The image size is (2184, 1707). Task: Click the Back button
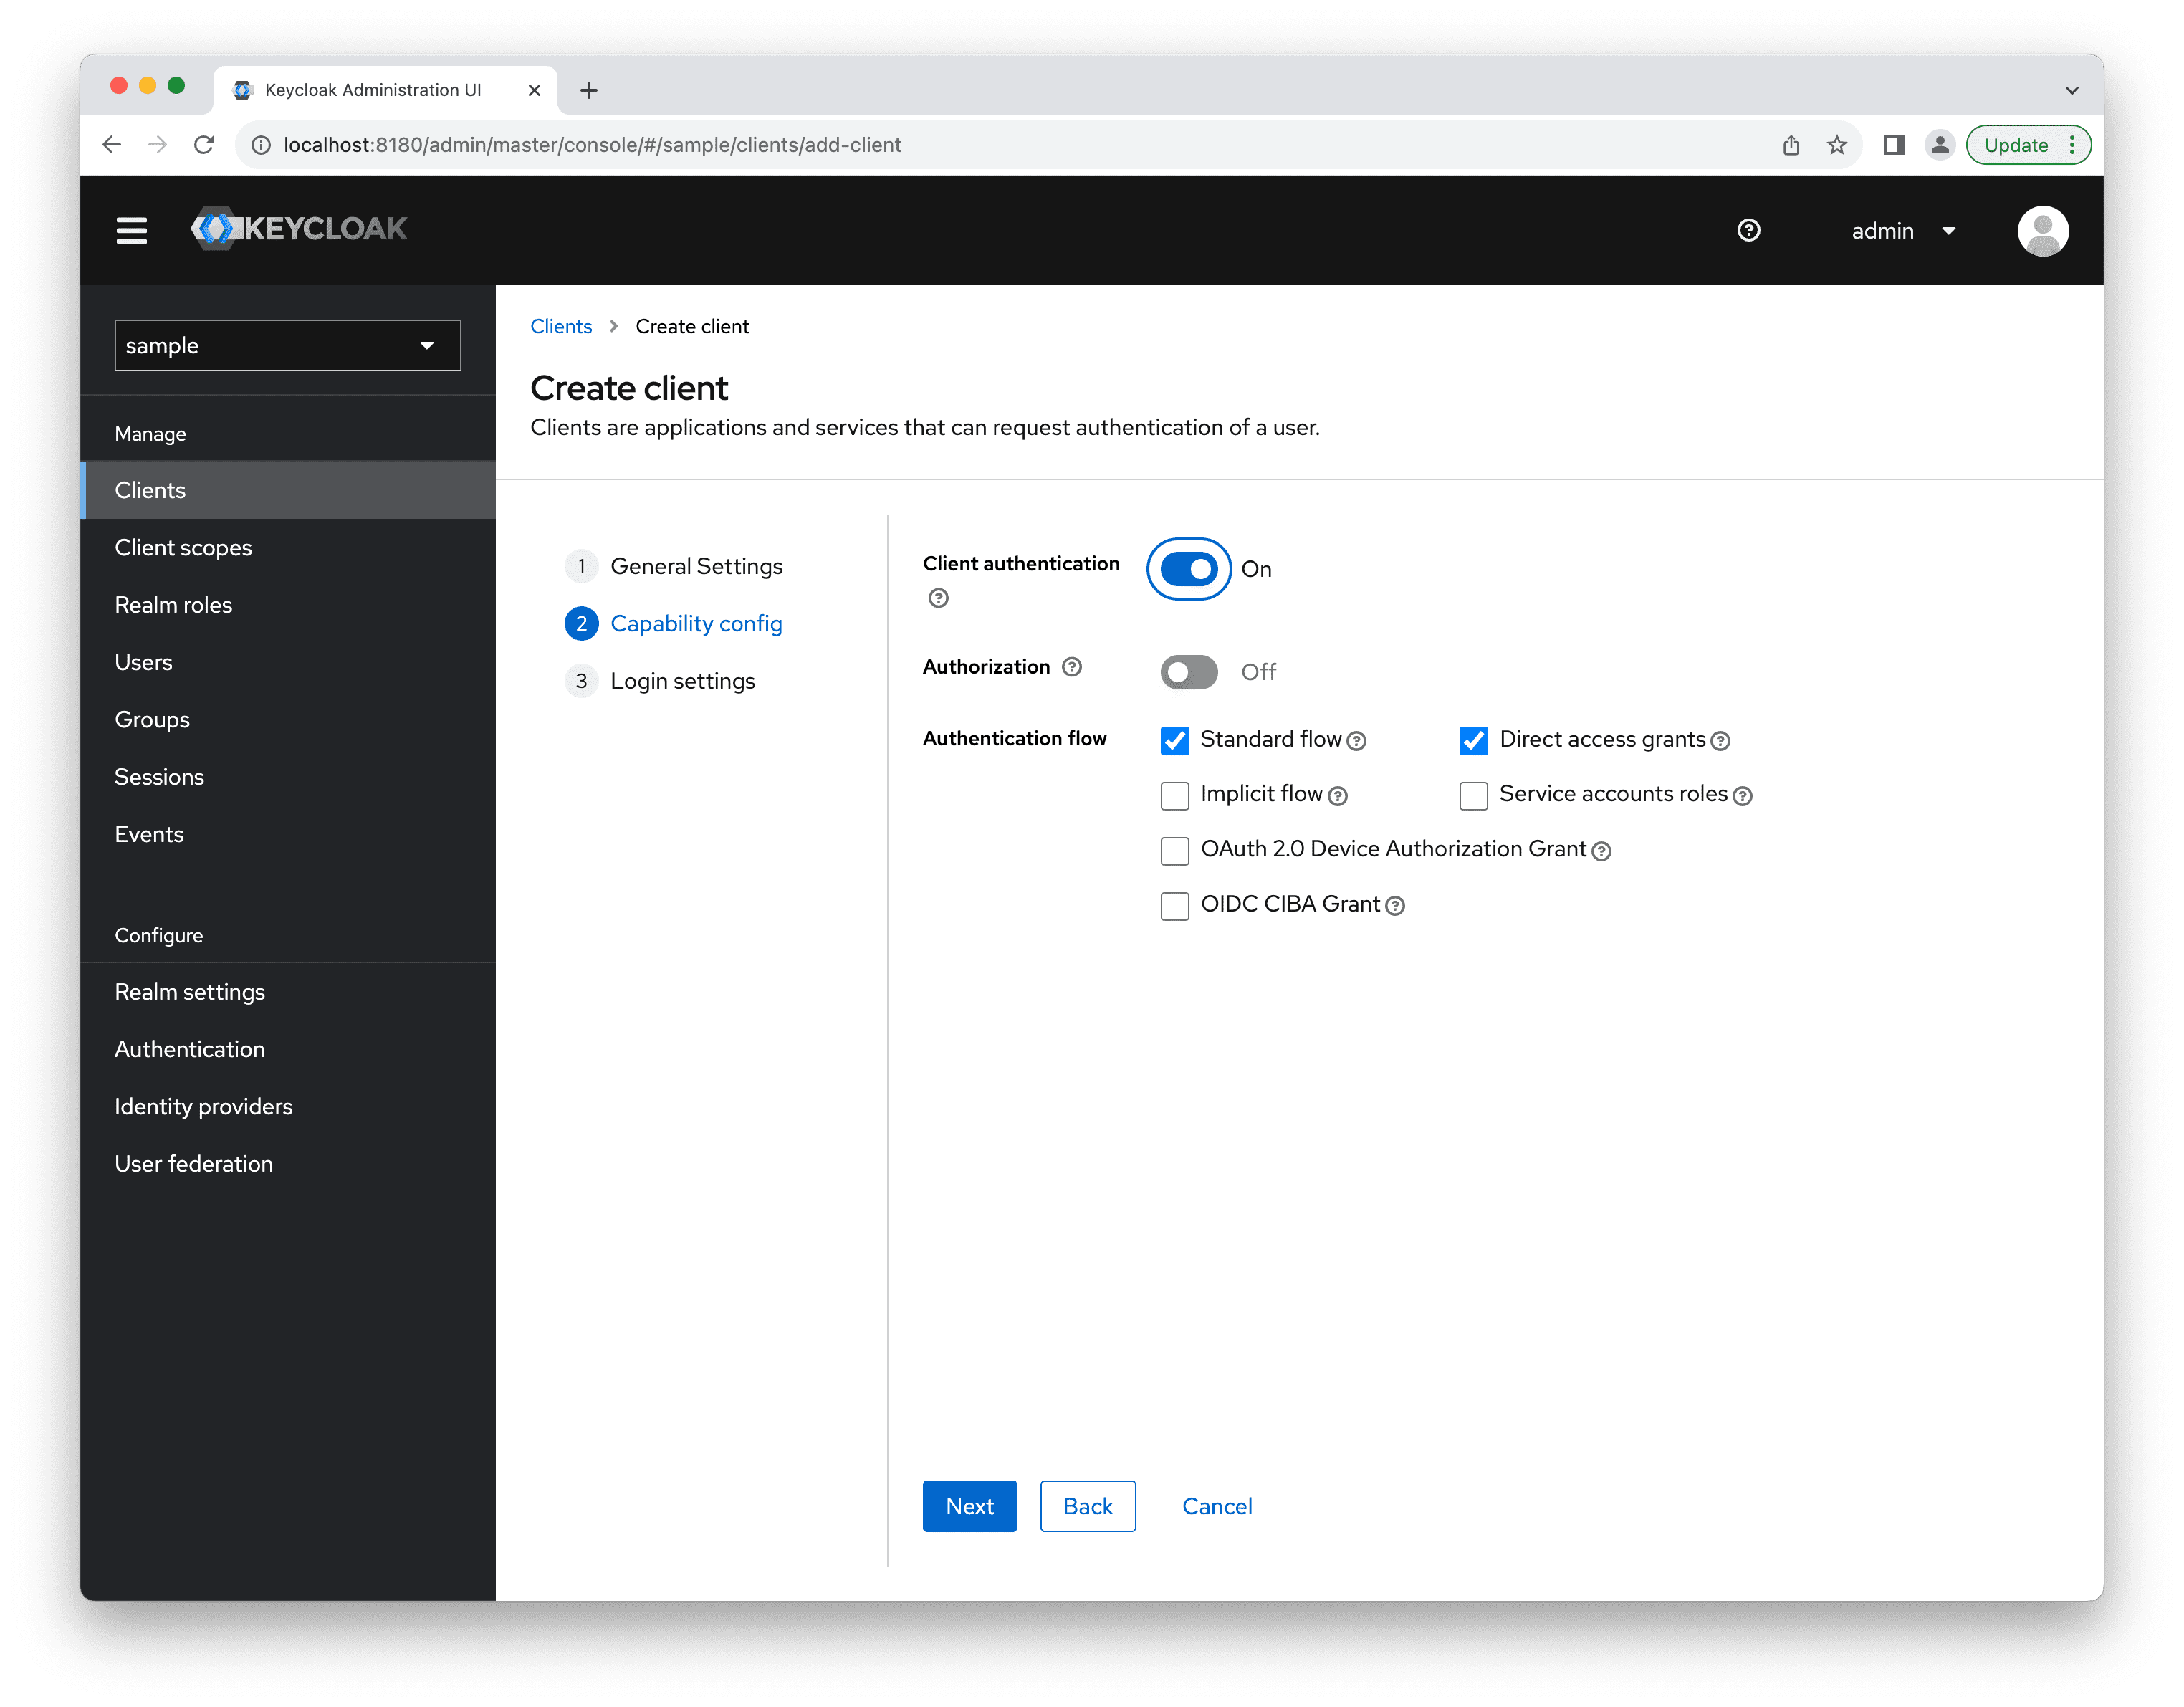tap(1088, 1506)
